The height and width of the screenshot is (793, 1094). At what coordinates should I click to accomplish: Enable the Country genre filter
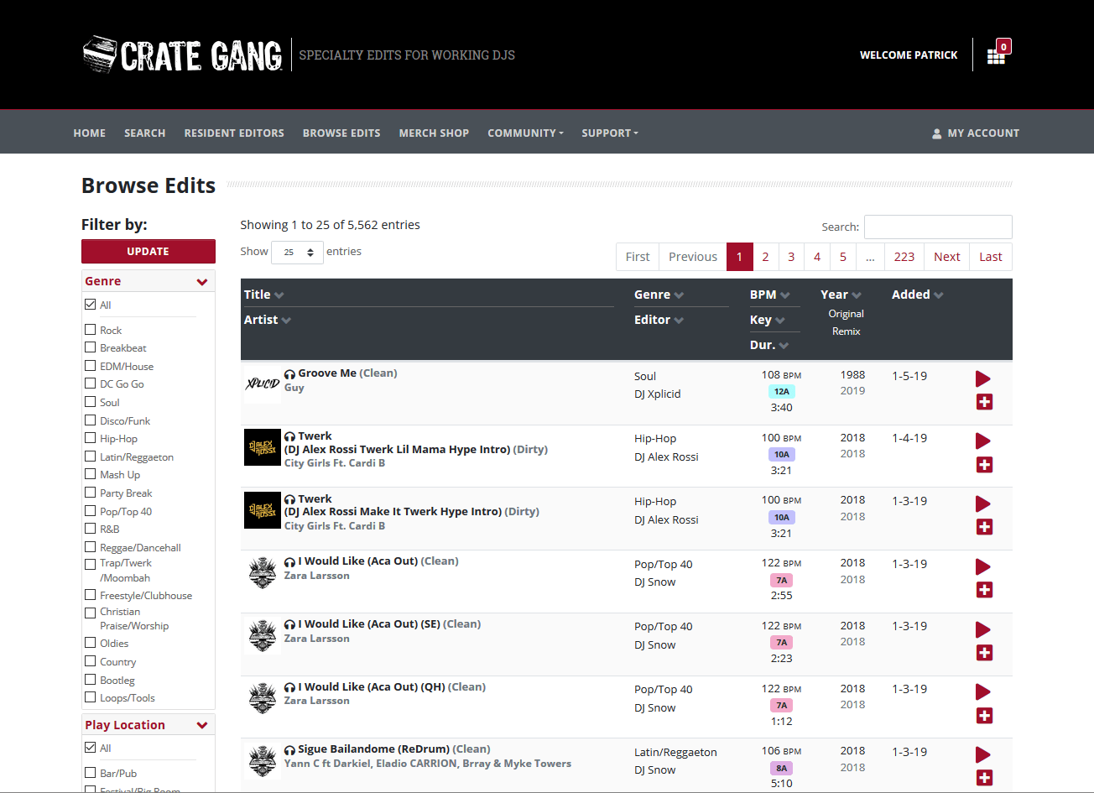coord(90,661)
